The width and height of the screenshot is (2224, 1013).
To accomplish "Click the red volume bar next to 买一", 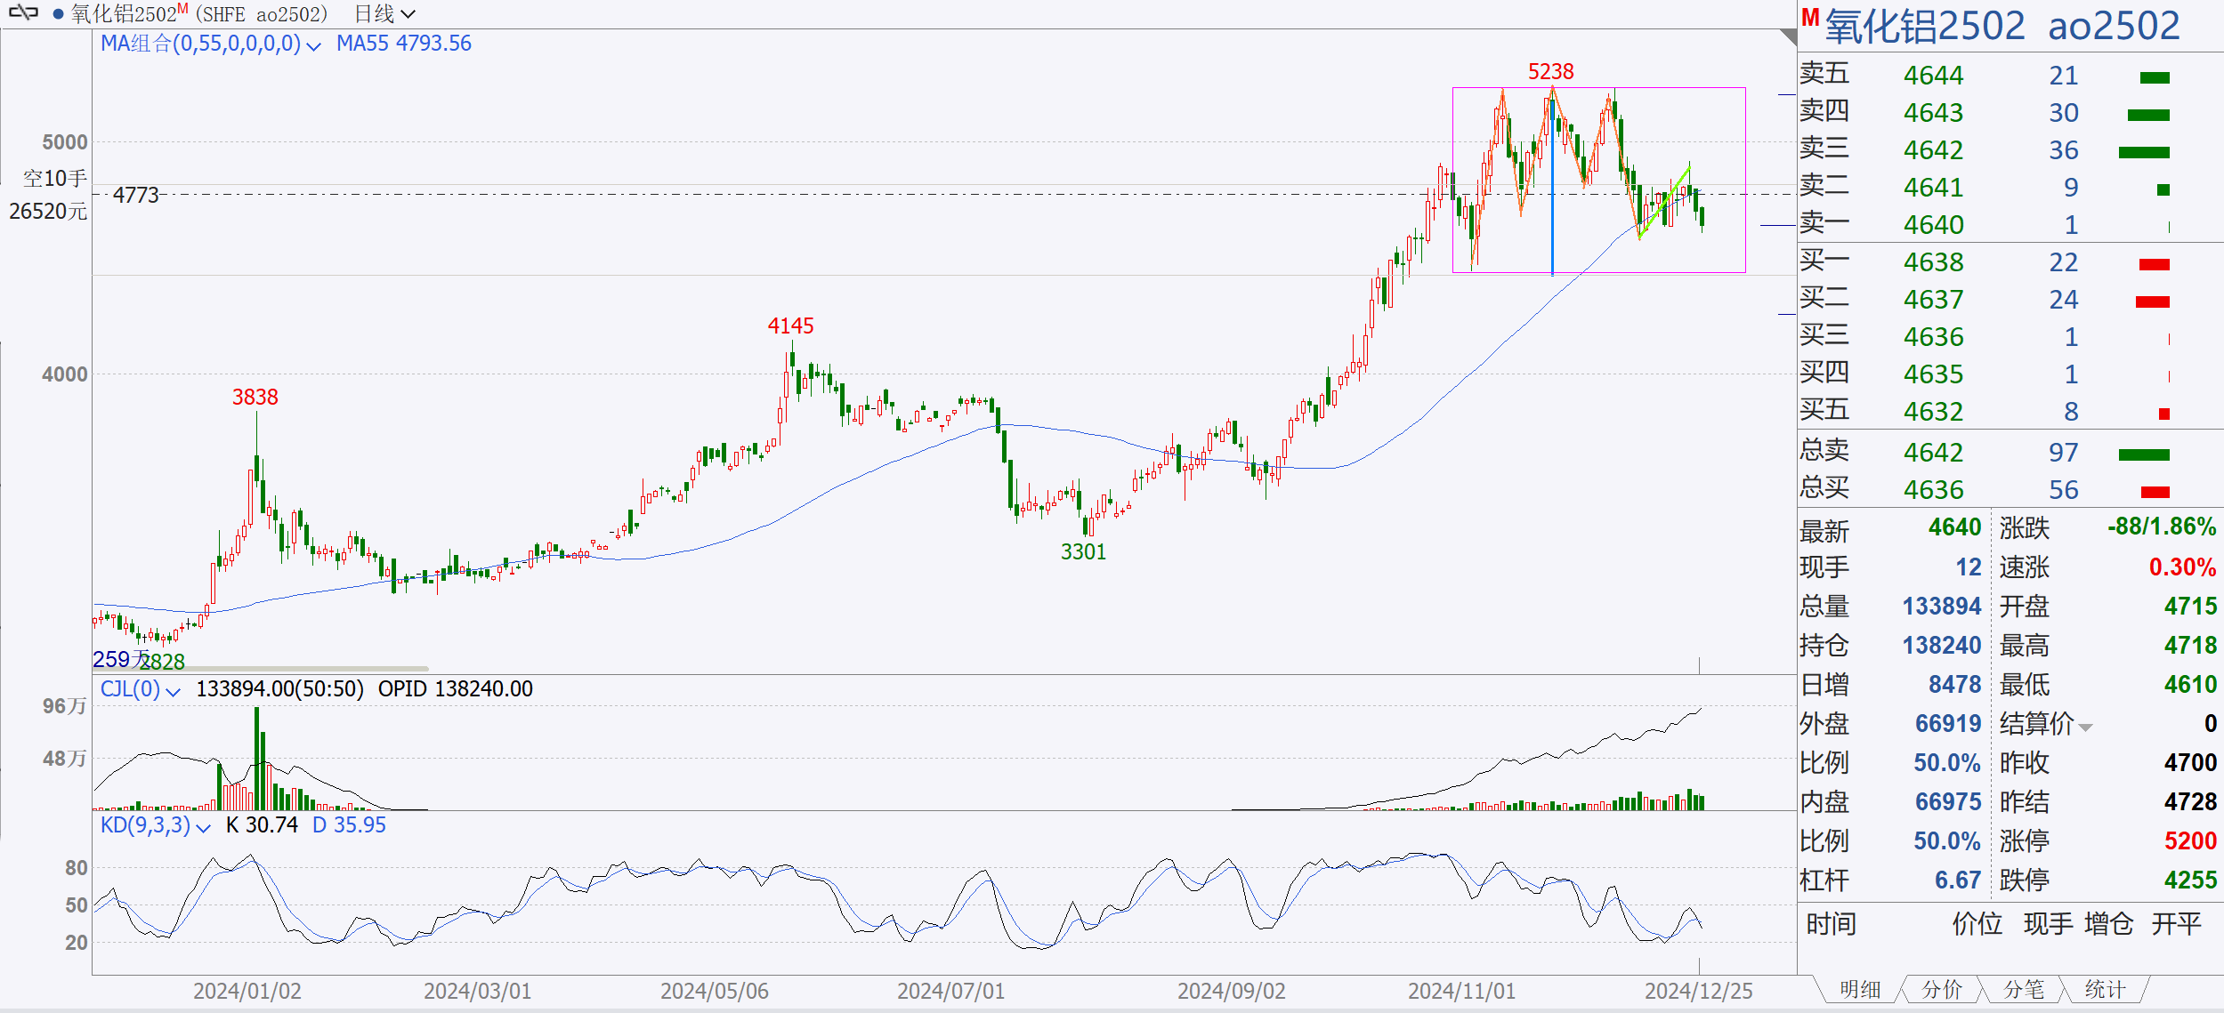I will click(2154, 264).
